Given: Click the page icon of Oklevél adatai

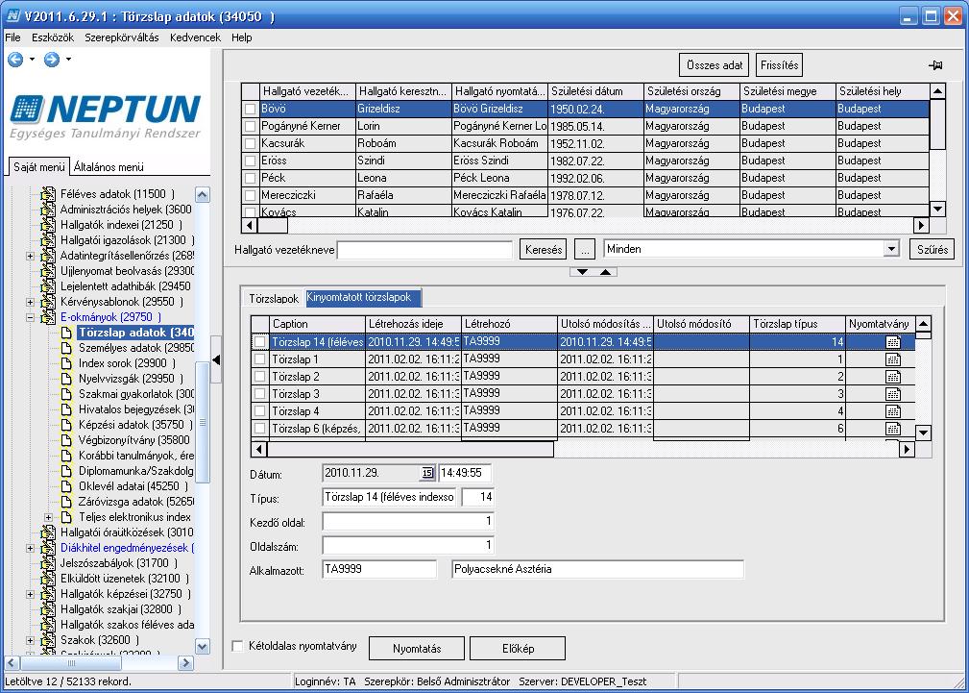Looking at the screenshot, I should [x=66, y=486].
